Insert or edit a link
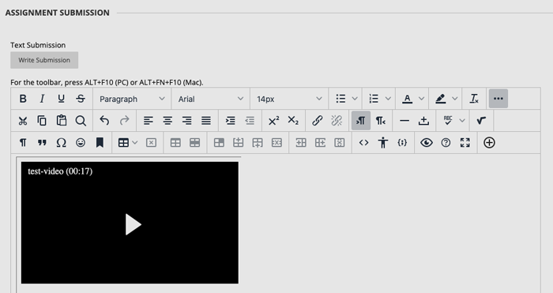This screenshot has width=553, height=293. tap(317, 121)
